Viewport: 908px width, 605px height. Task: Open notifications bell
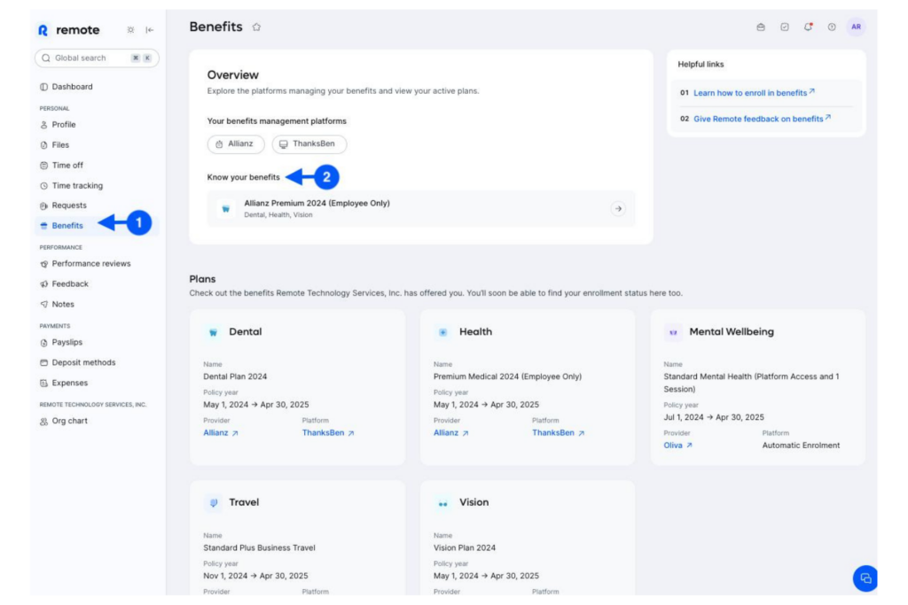[809, 27]
